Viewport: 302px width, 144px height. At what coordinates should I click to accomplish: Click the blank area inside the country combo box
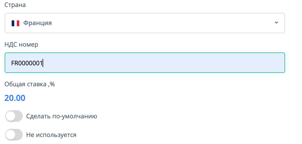pos(163,23)
